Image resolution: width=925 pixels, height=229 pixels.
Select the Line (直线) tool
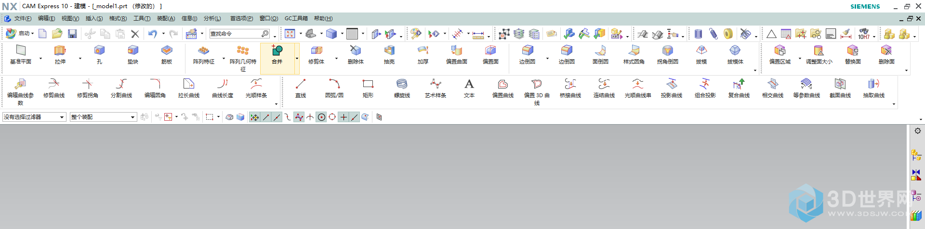point(301,88)
